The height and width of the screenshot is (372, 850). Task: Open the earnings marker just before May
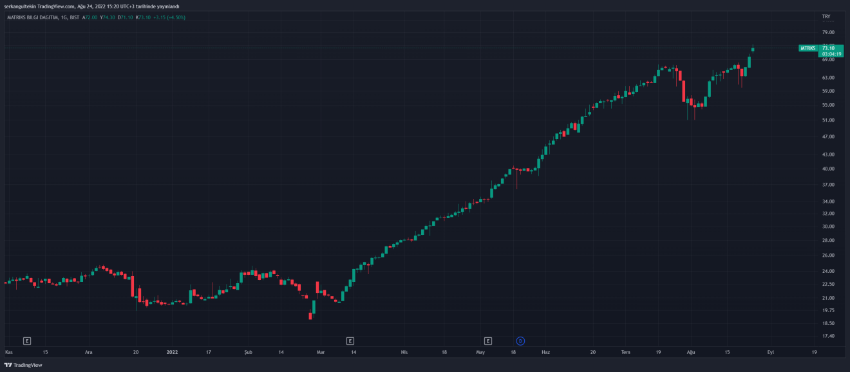pos(488,340)
